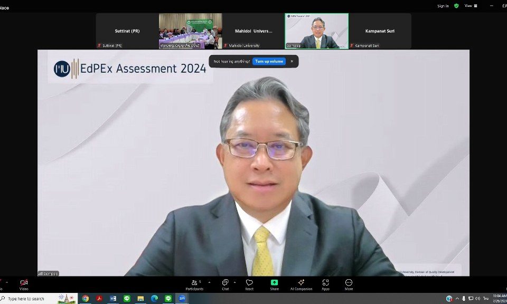Open the More options menu
Screen dimensions: 507x304
pyautogui.click(x=349, y=284)
